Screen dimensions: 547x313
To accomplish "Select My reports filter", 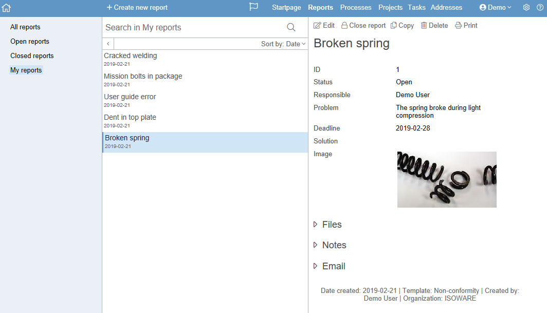I will coord(26,70).
